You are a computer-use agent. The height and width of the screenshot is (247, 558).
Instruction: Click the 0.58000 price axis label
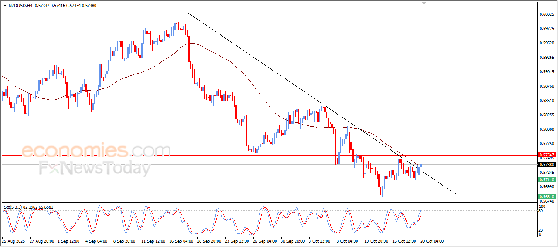(547, 129)
